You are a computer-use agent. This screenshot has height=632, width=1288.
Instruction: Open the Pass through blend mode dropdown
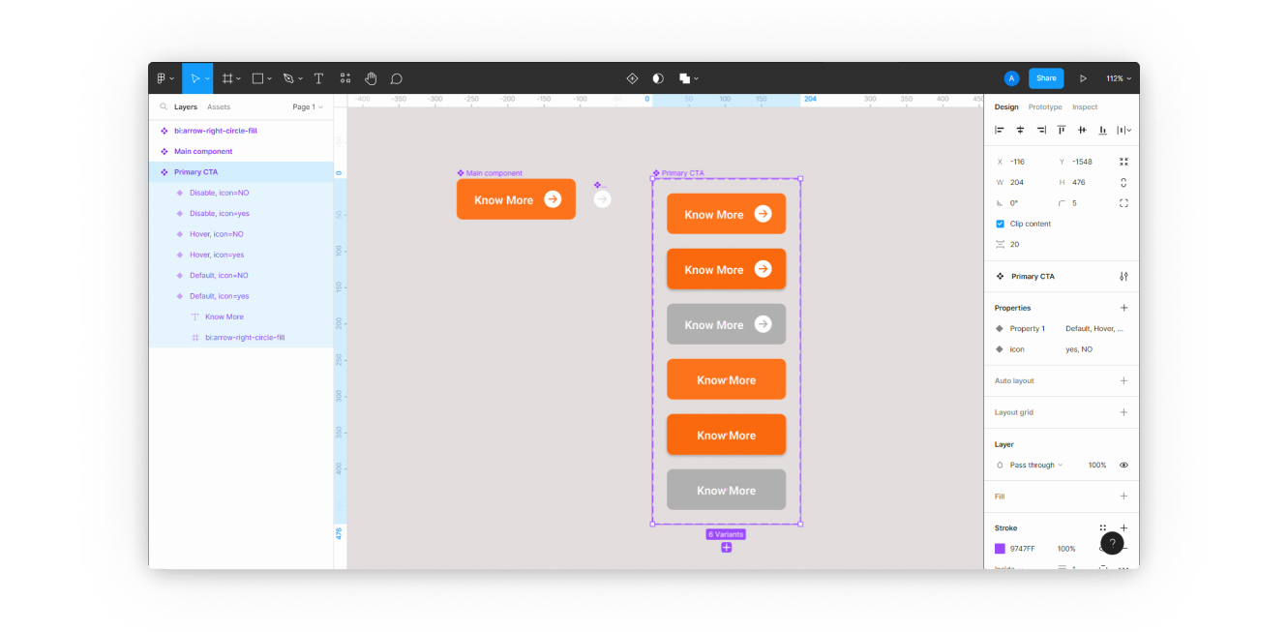click(x=1035, y=465)
